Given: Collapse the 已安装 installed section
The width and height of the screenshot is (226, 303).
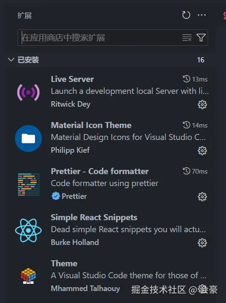Looking at the screenshot, I should (11, 59).
